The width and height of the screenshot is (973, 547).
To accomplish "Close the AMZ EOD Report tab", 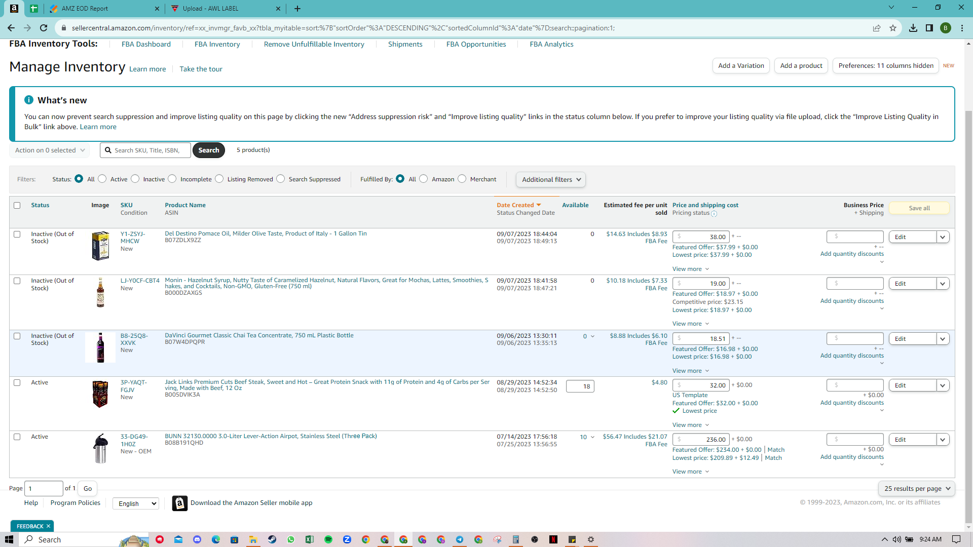I will tap(157, 9).
